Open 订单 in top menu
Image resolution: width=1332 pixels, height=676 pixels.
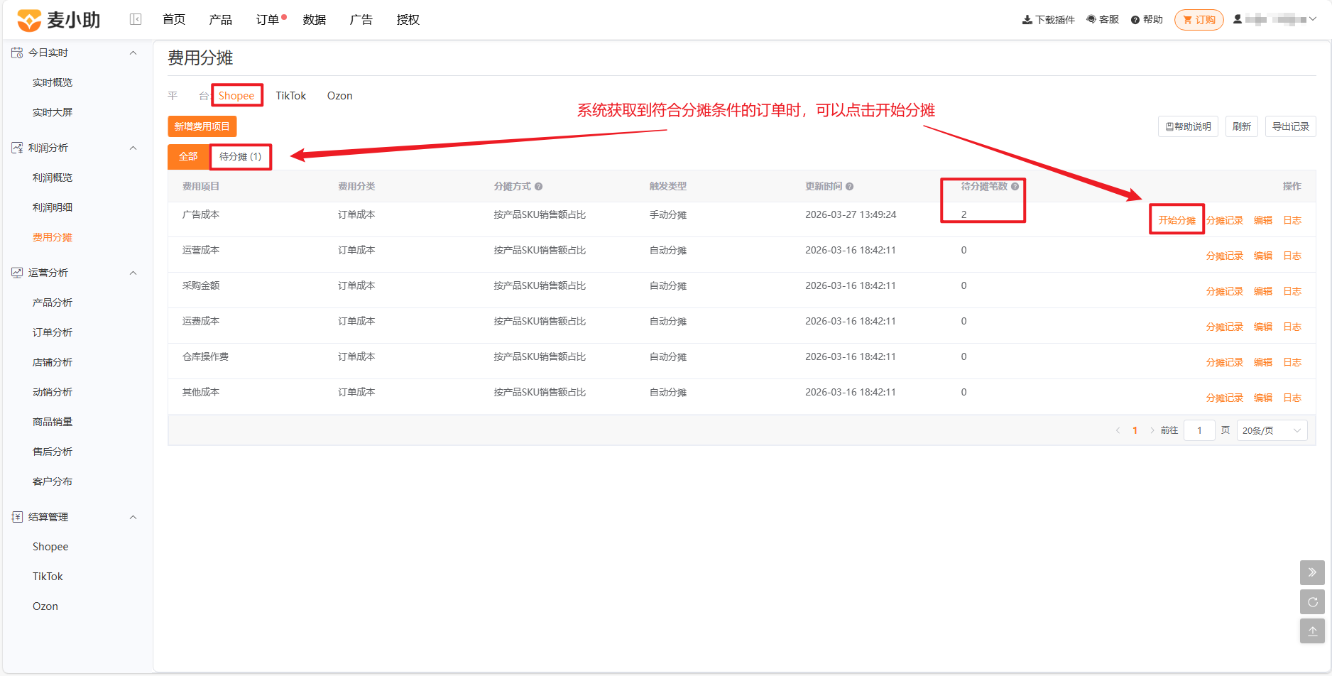268,20
